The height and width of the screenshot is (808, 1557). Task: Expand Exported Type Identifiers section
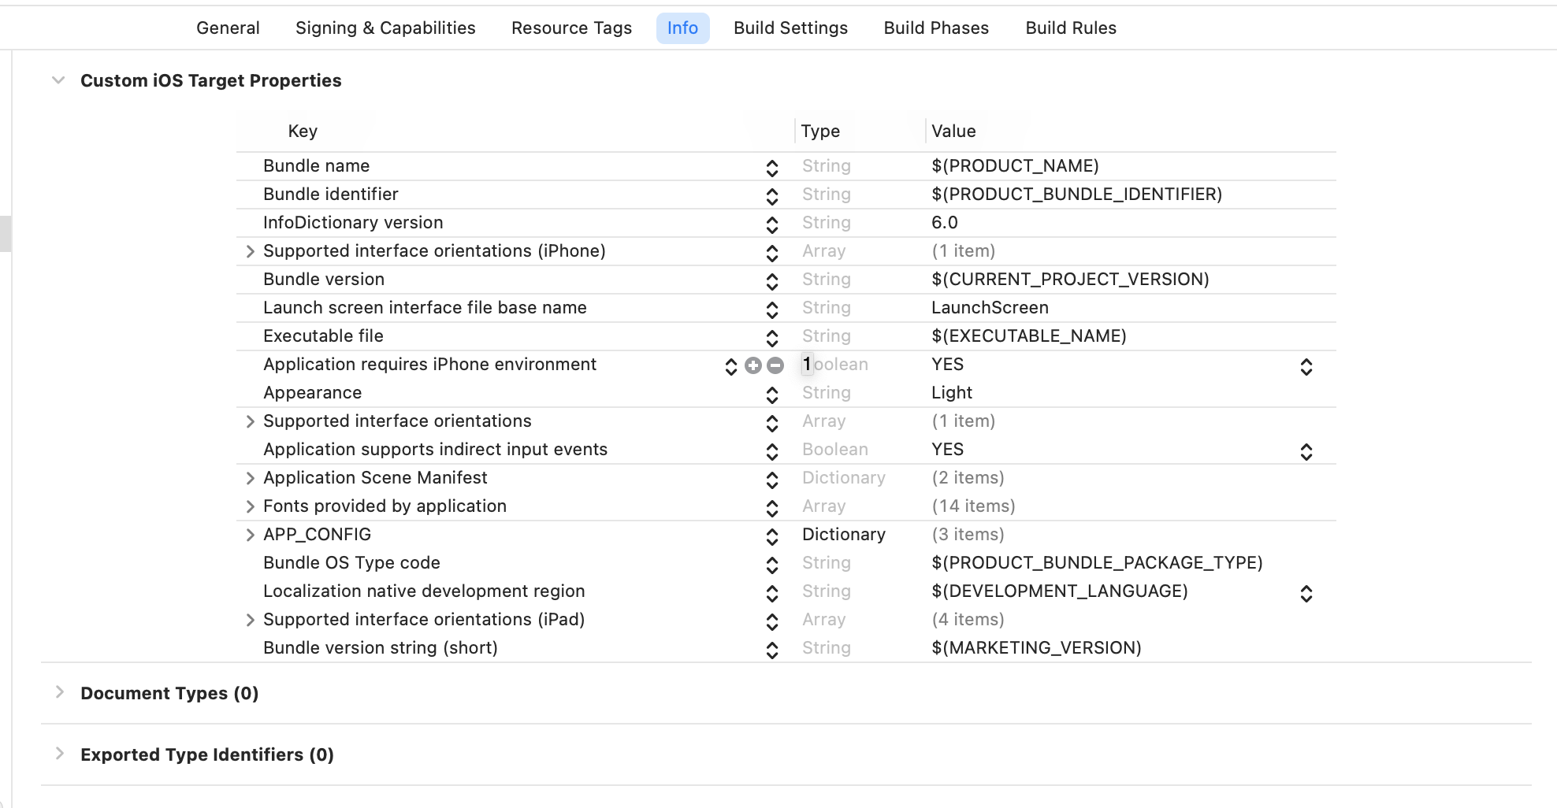(60, 753)
